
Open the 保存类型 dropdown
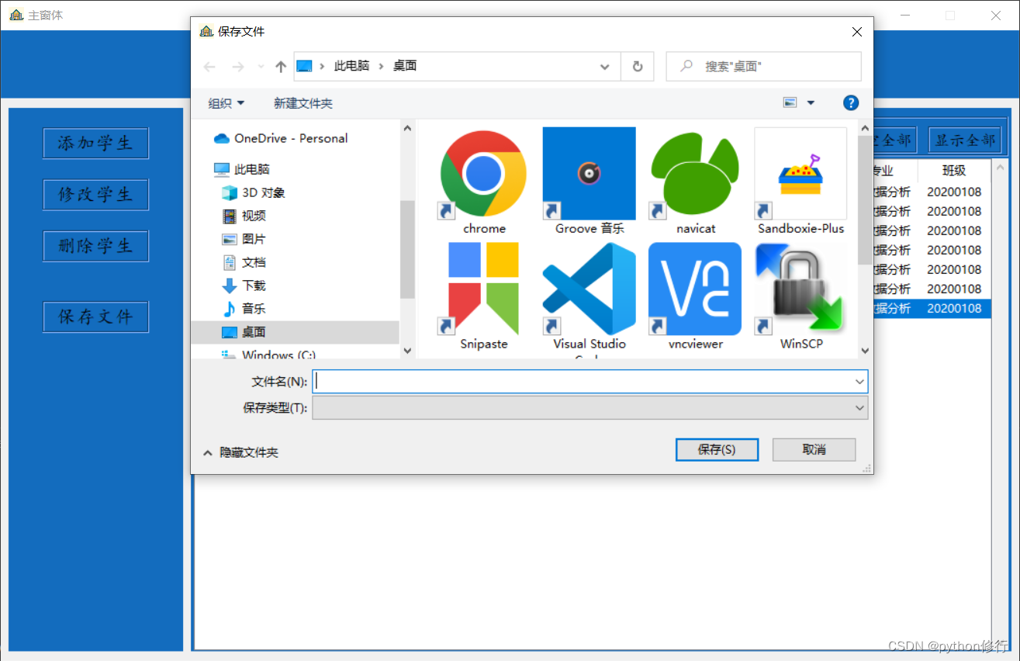pos(590,407)
